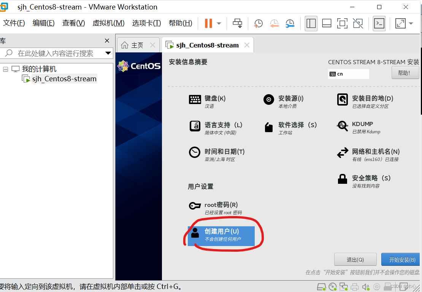Screen dimensions: 422x292
Task: Open the stretch display dropdown arrow
Action: click(411, 24)
